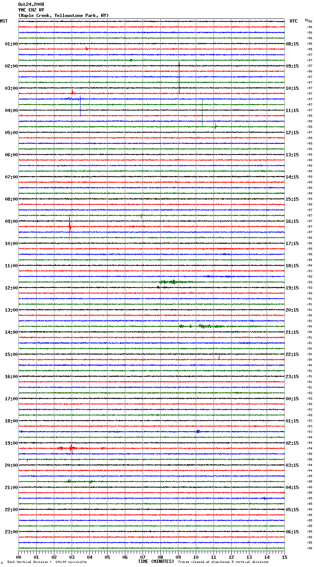Select the 12:00 MST time label

coord(11,288)
